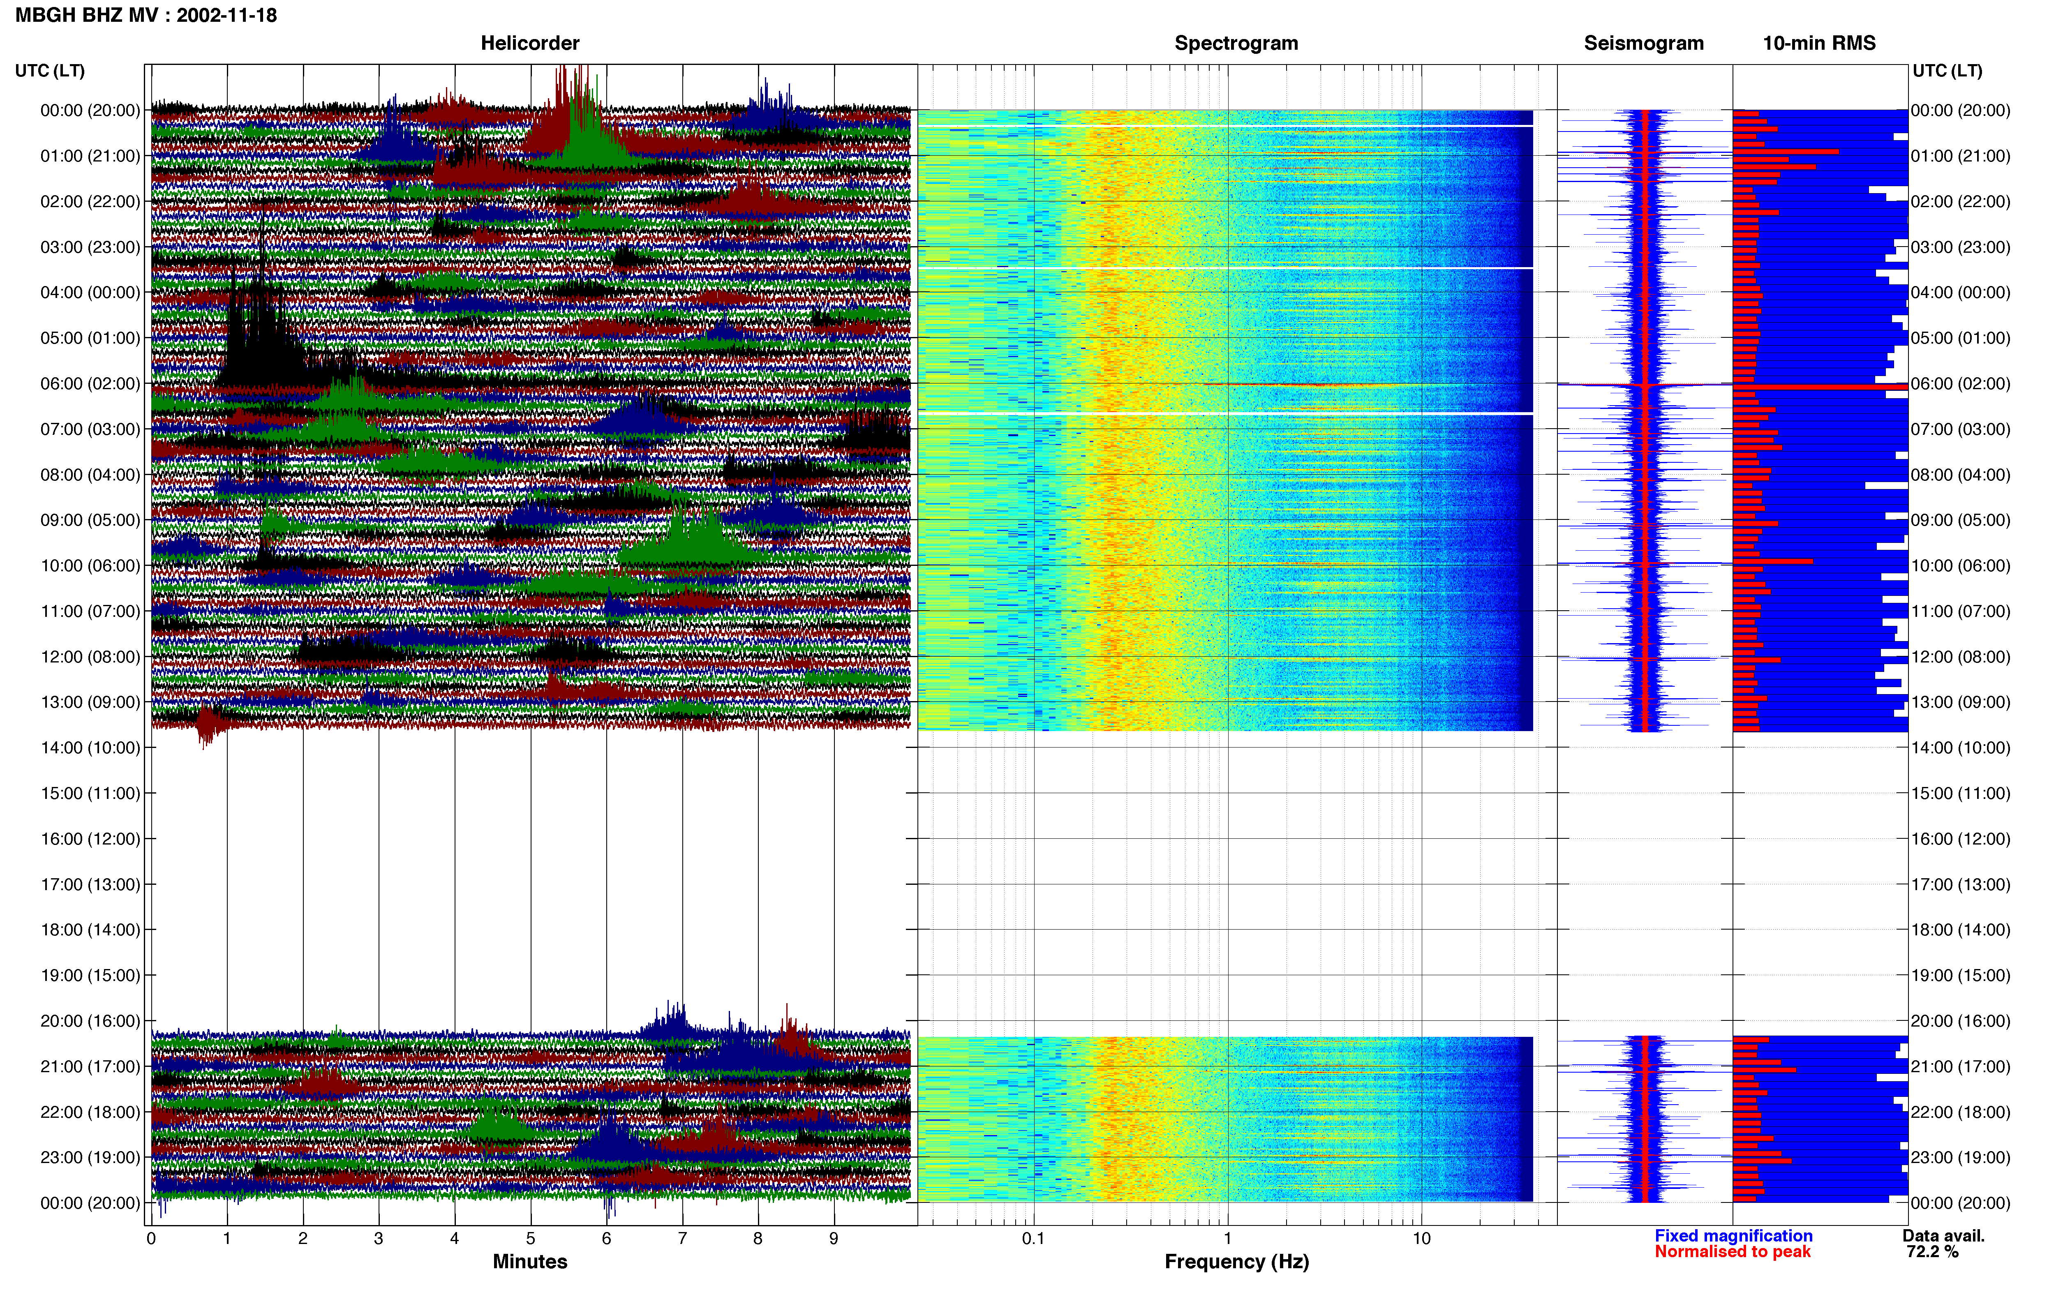Click the "Normalised to peak" legend text
The image size is (2063, 1290).
coord(1732,1252)
